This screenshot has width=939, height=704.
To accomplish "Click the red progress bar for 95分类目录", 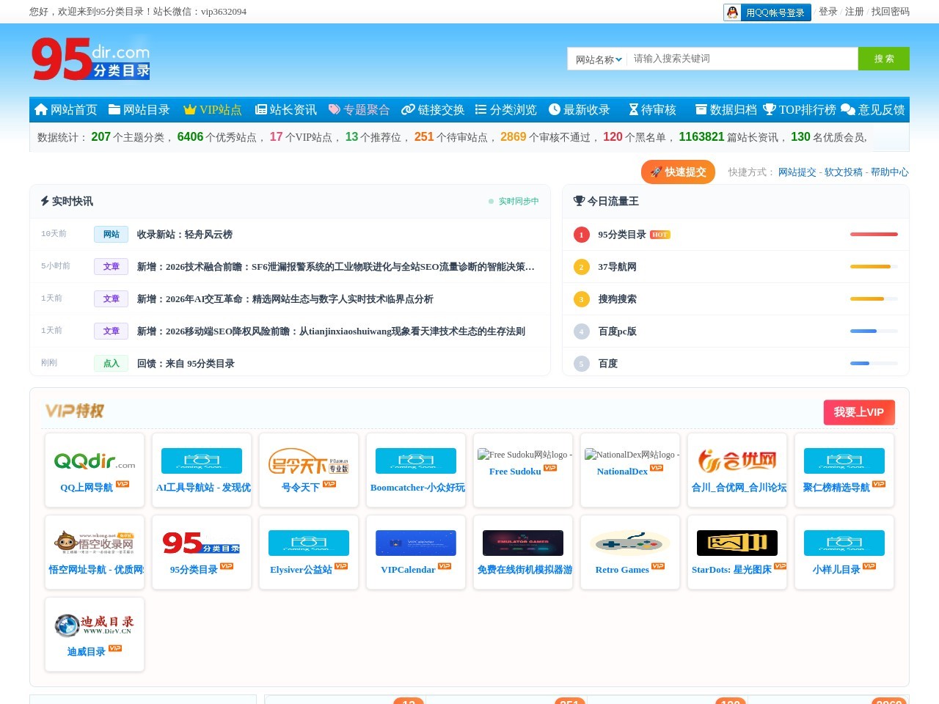I will tap(874, 235).
